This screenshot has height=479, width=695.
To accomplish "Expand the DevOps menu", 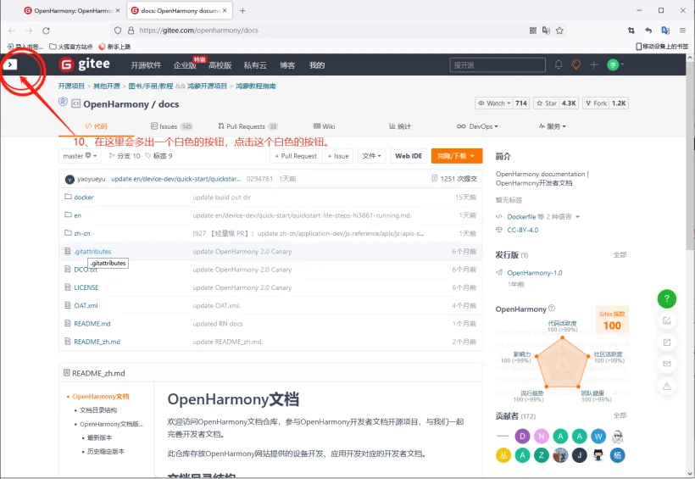I will pos(477,126).
